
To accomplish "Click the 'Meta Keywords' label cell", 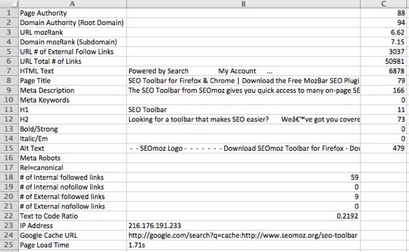I will click(x=73, y=100).
